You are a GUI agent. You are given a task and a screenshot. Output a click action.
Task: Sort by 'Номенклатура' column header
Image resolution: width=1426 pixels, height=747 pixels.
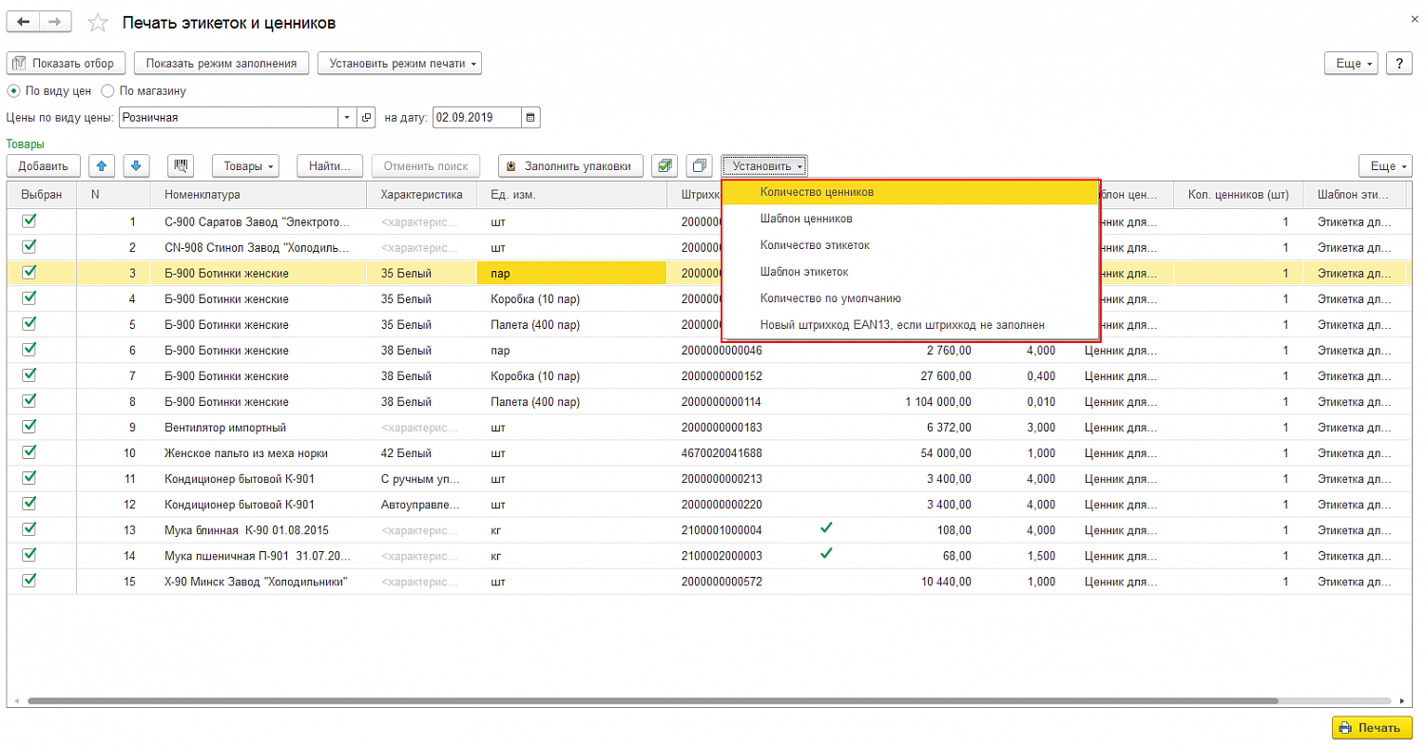259,195
